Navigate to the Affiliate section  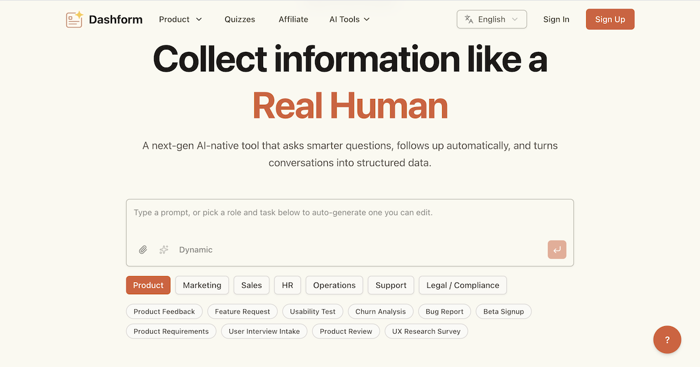click(293, 19)
